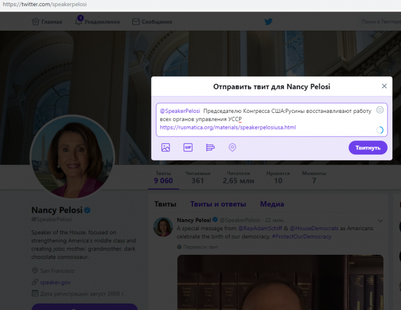
Task: Open the speaker.gov link
Action: tap(55, 282)
